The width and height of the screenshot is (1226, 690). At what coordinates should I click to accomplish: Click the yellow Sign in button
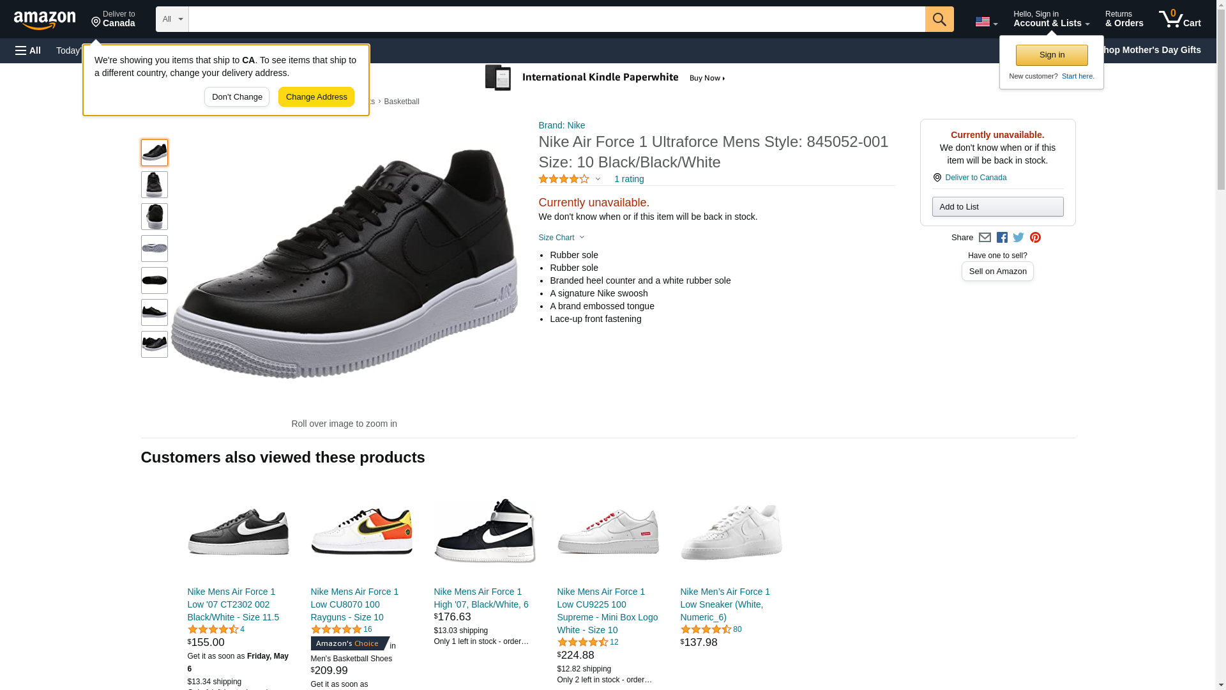pyautogui.click(x=1052, y=55)
